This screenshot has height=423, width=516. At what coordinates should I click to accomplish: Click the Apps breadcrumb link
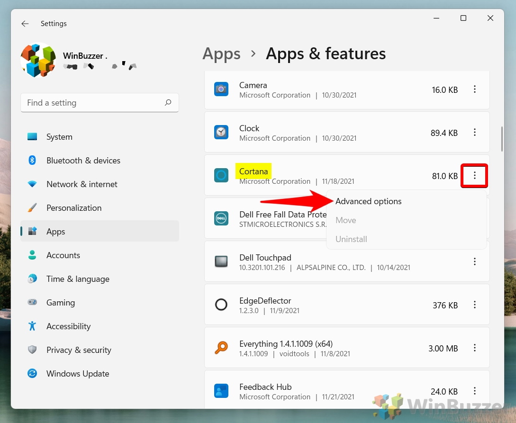(x=221, y=54)
